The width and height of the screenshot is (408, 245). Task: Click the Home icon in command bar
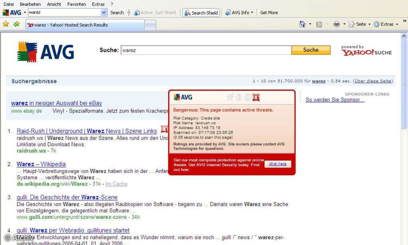pos(302,24)
